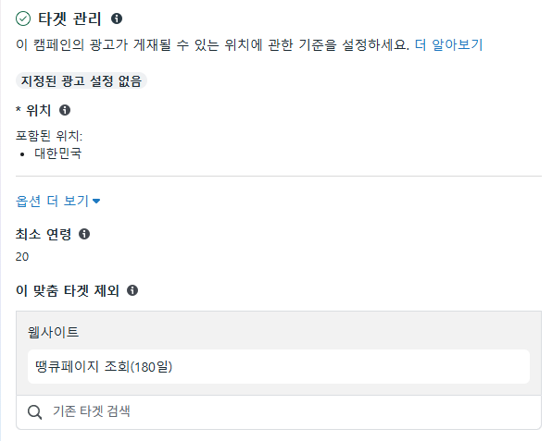Image resolution: width=552 pixels, height=441 pixels.
Task: Select the 대한민국 location entry
Action: 58,153
